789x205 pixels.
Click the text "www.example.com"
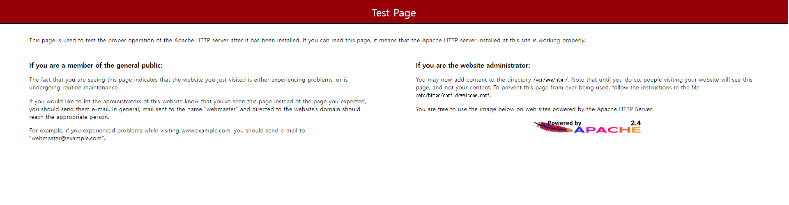click(206, 131)
